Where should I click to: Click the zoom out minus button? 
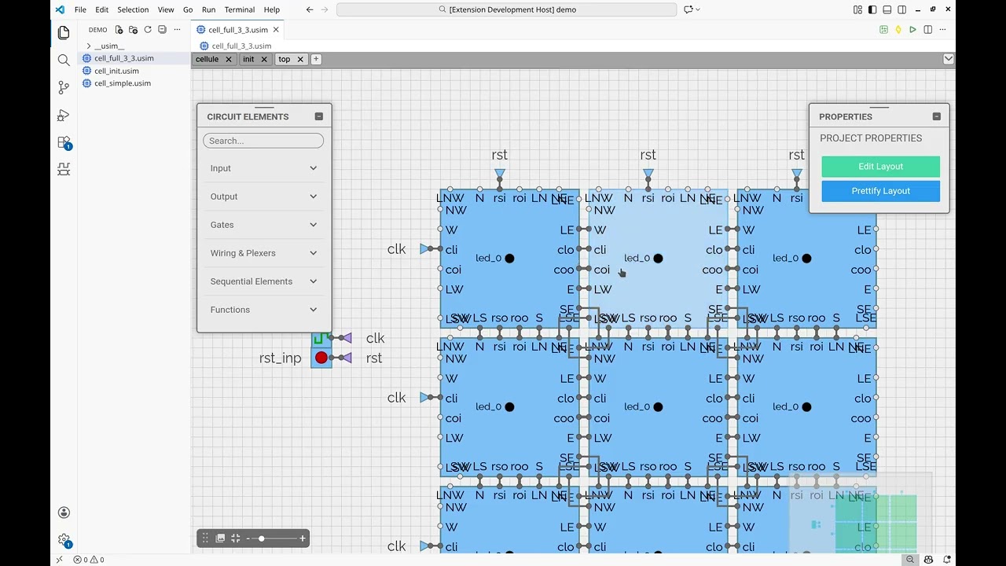click(x=248, y=538)
